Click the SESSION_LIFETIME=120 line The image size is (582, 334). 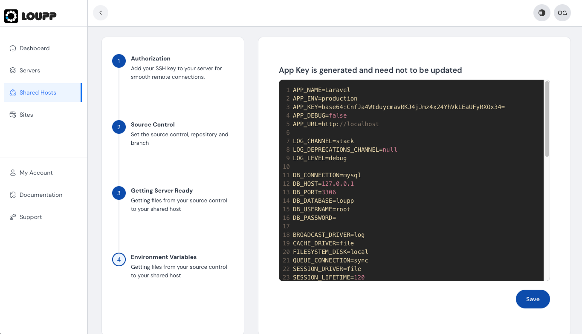click(329, 277)
